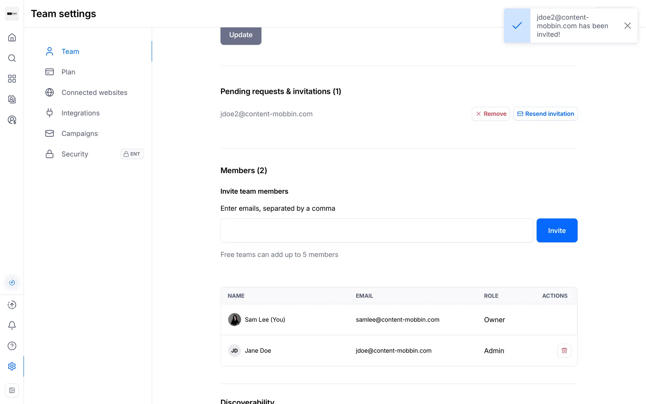Switch to the Plan settings tab
Viewport: 646px width, 404px height.
point(68,72)
